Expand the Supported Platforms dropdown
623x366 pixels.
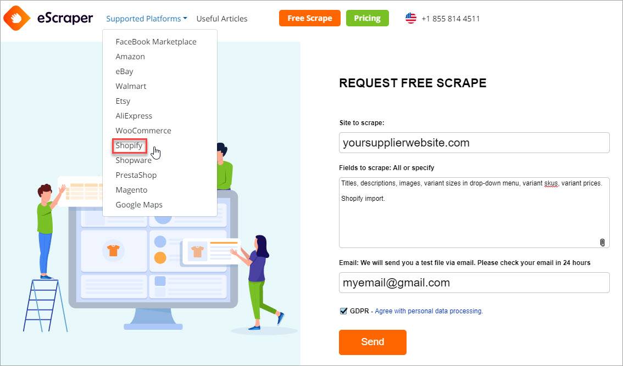(147, 19)
